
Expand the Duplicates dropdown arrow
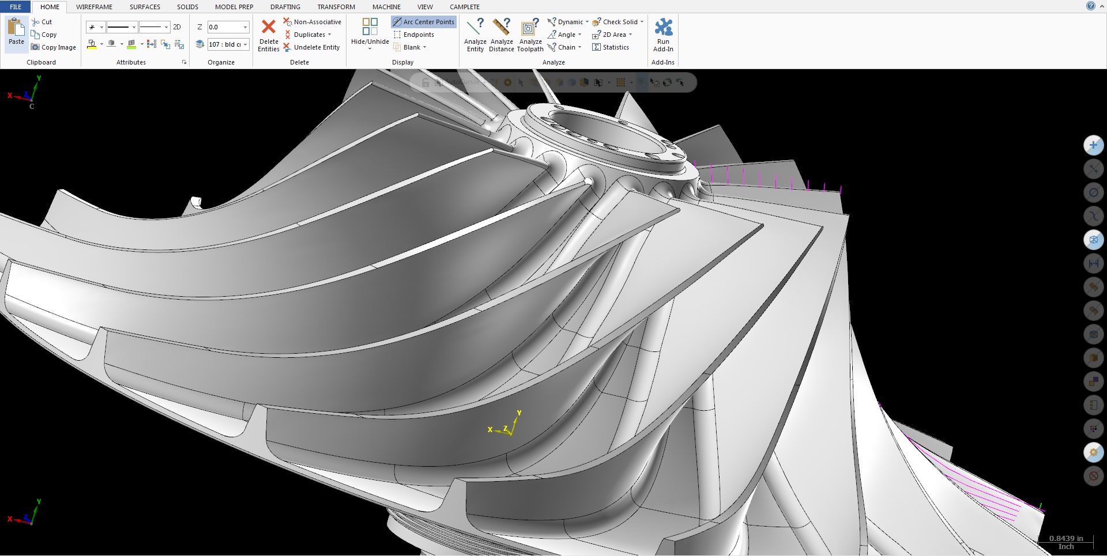[x=329, y=35]
